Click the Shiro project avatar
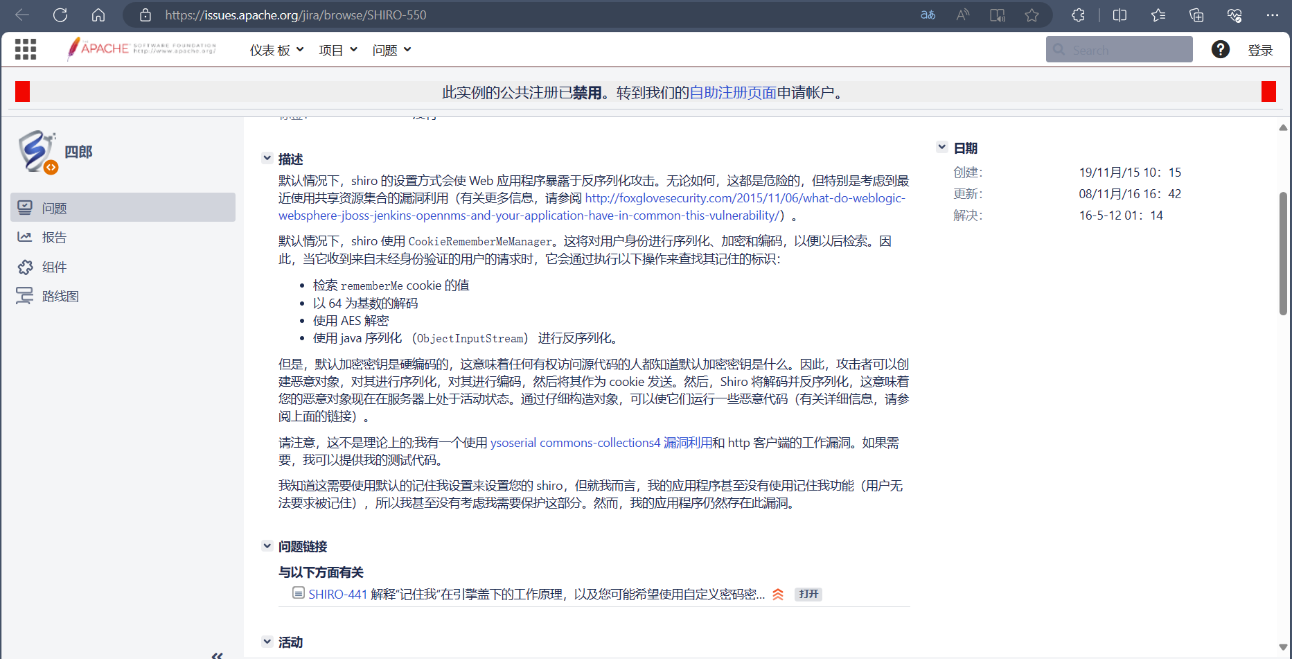Image resolution: width=1292 pixels, height=659 pixels. (x=37, y=152)
